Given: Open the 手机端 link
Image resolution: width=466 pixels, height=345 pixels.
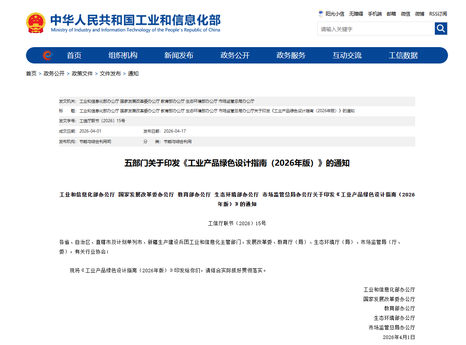Looking at the screenshot, I should [375, 14].
